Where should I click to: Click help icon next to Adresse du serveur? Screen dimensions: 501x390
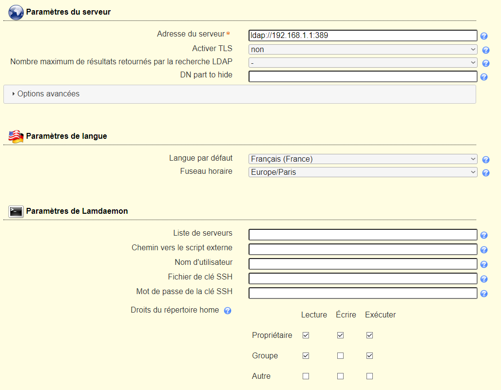point(484,36)
